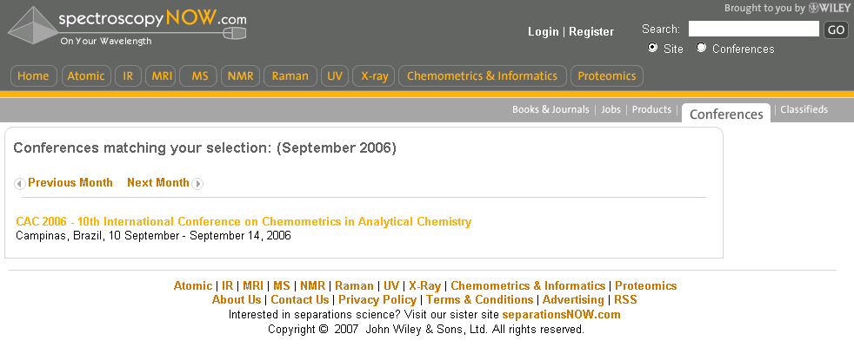Image resolution: width=854 pixels, height=347 pixels.
Task: Open the Privacy Policy footer link
Action: 377,300
